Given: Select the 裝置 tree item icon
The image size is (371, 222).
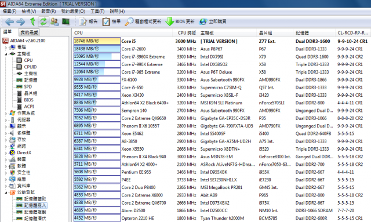Looking at the screenshot, I should tap(12, 159).
